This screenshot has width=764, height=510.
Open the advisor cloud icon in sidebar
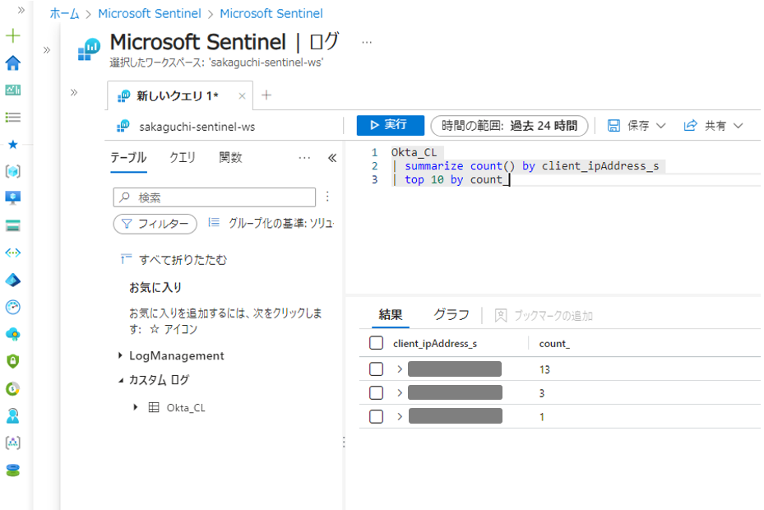pos(12,334)
